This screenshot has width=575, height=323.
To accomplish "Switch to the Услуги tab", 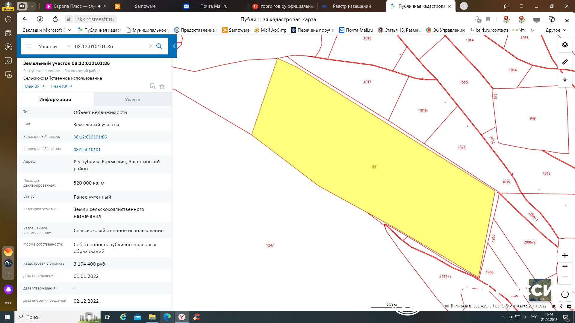I will coord(132,99).
